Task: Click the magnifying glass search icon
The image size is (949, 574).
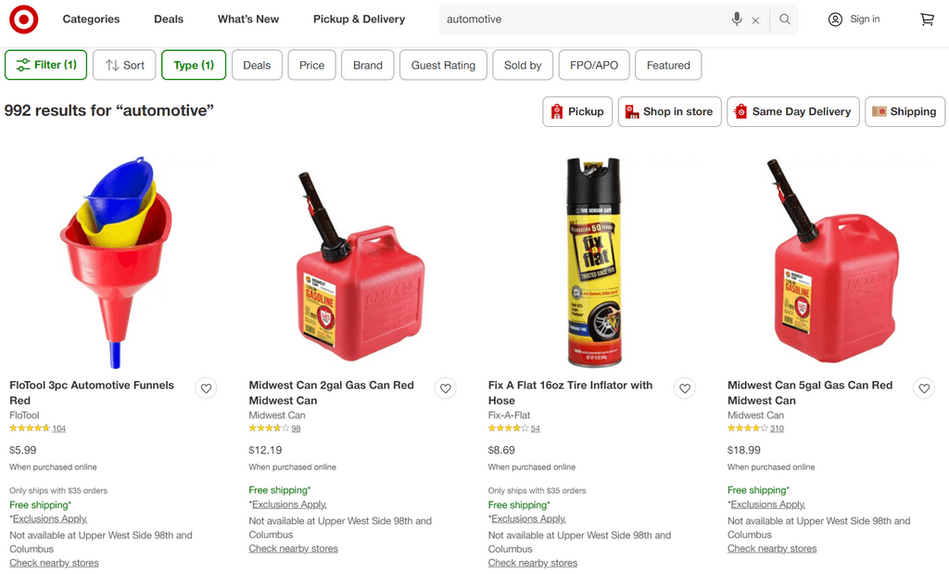Action: tap(783, 19)
